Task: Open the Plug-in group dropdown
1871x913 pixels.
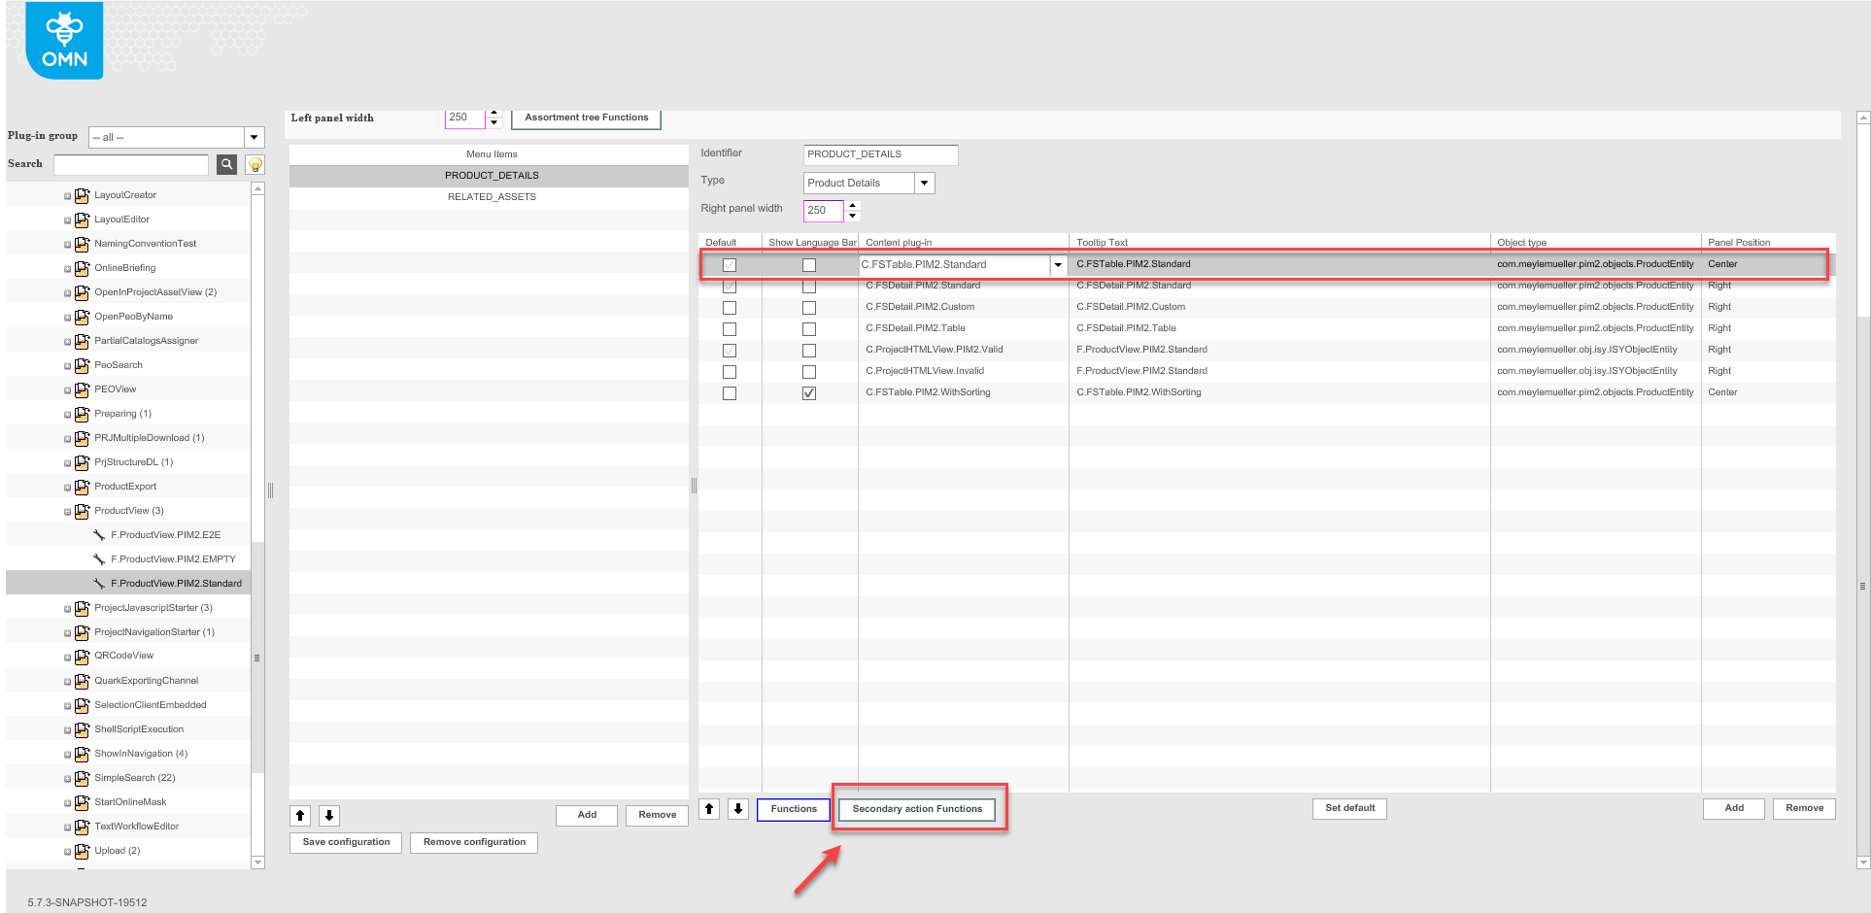Action: [254, 136]
